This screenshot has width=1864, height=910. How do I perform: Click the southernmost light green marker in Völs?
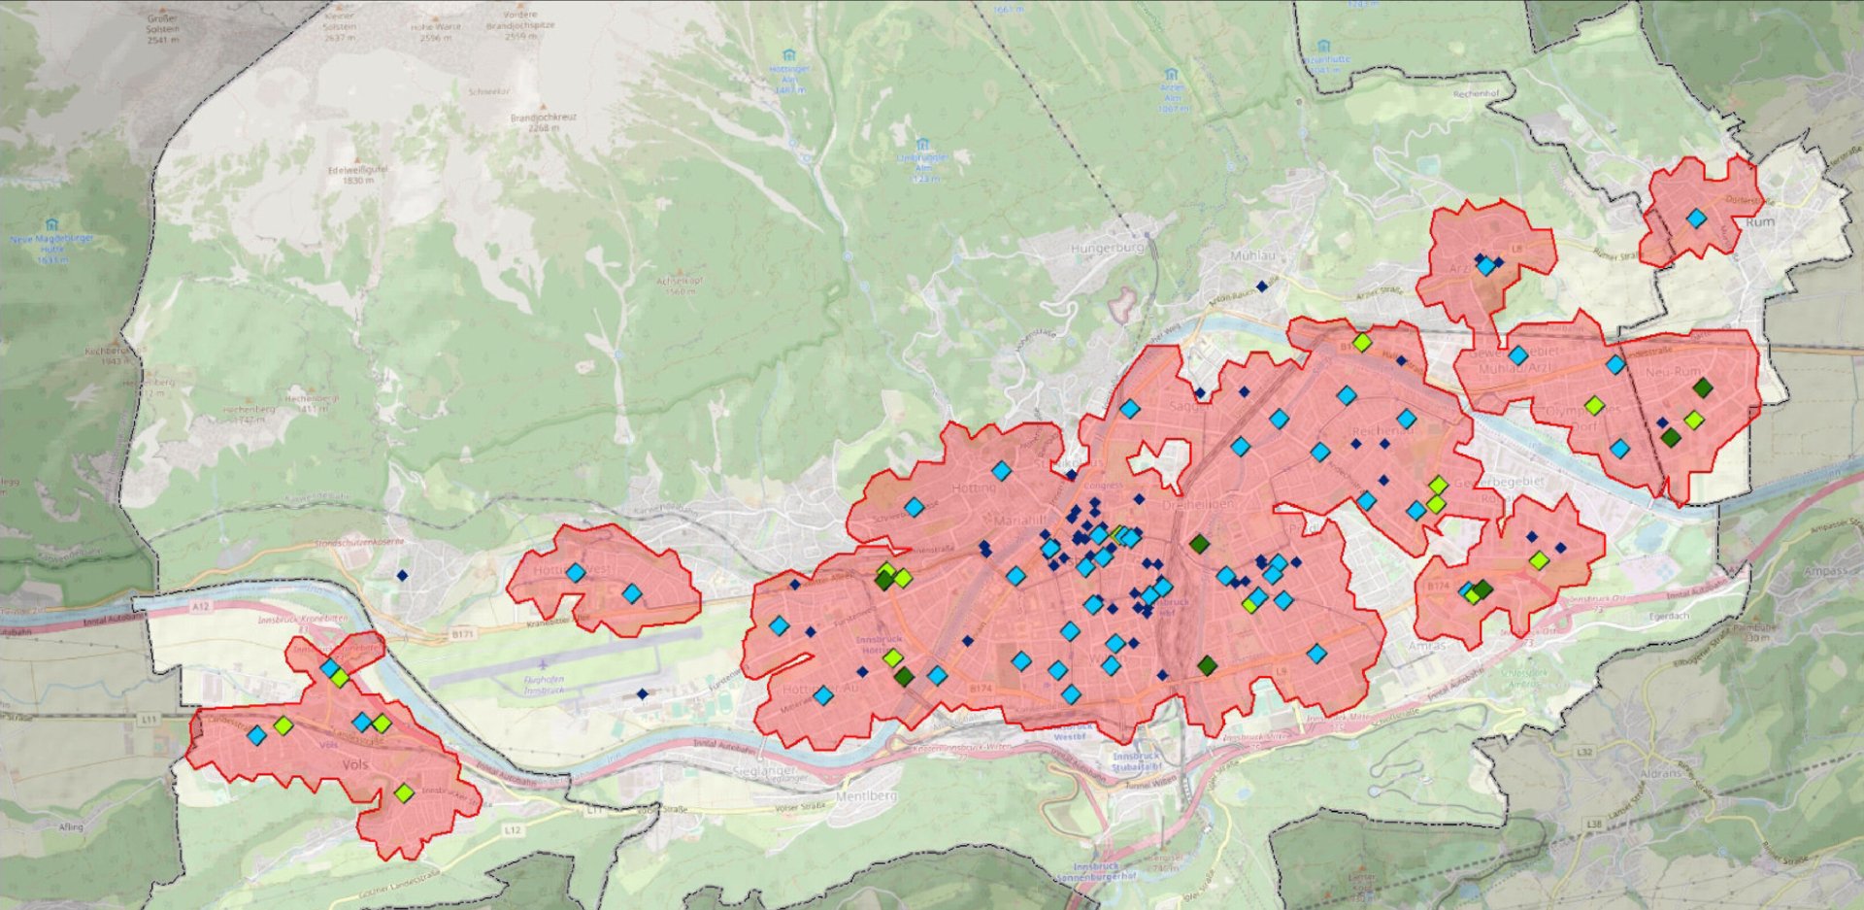click(x=404, y=793)
